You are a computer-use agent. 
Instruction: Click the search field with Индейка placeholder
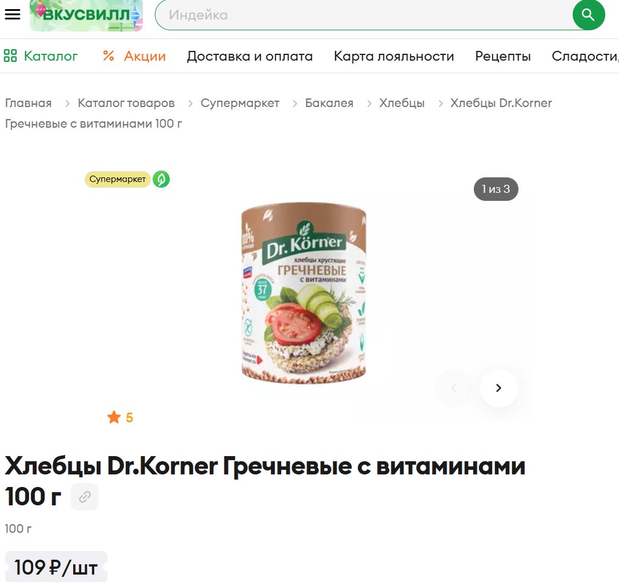363,15
